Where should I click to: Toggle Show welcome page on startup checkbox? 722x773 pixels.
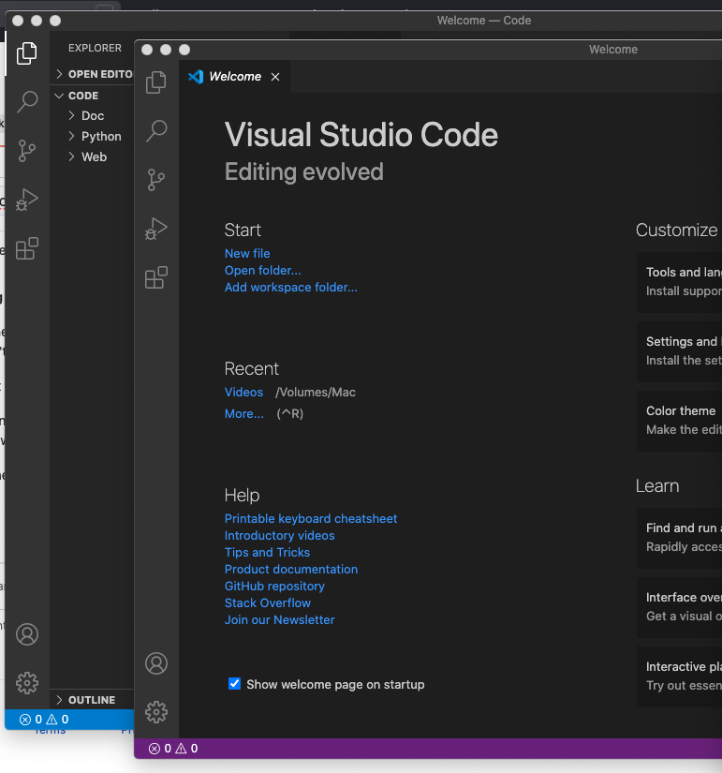click(235, 684)
